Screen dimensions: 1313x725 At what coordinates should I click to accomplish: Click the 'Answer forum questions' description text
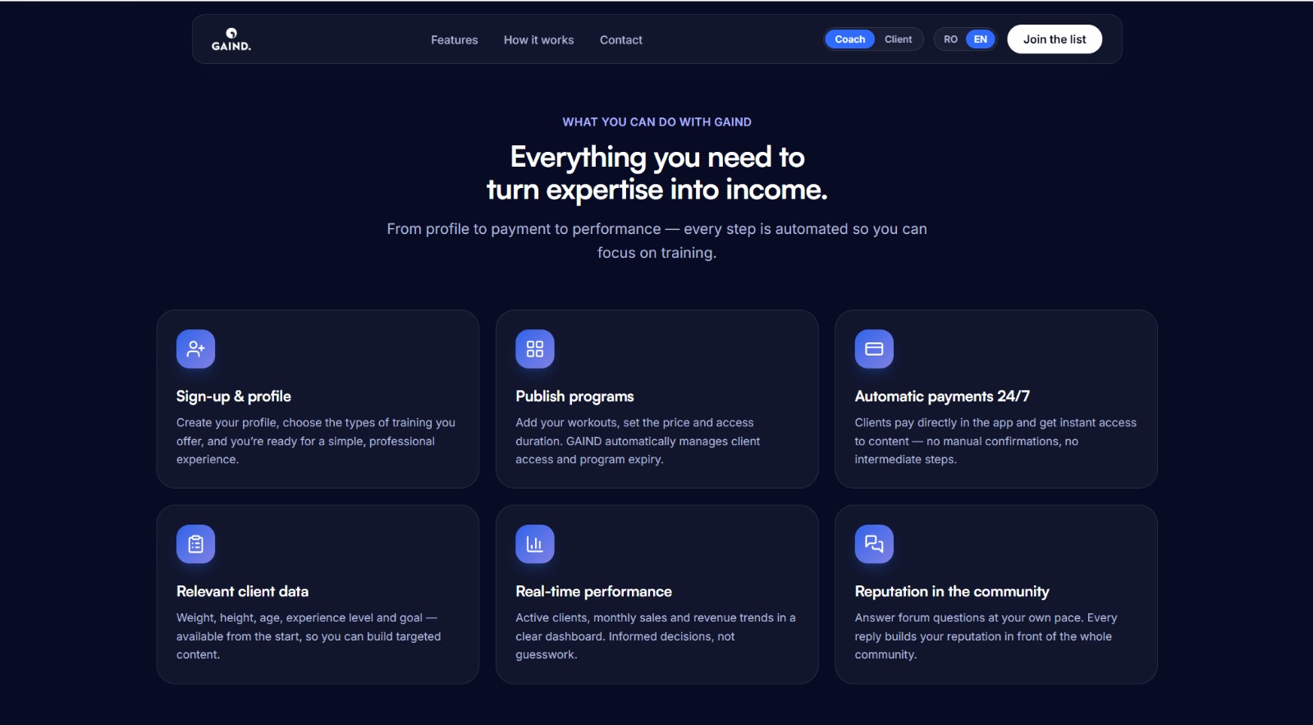[986, 636]
